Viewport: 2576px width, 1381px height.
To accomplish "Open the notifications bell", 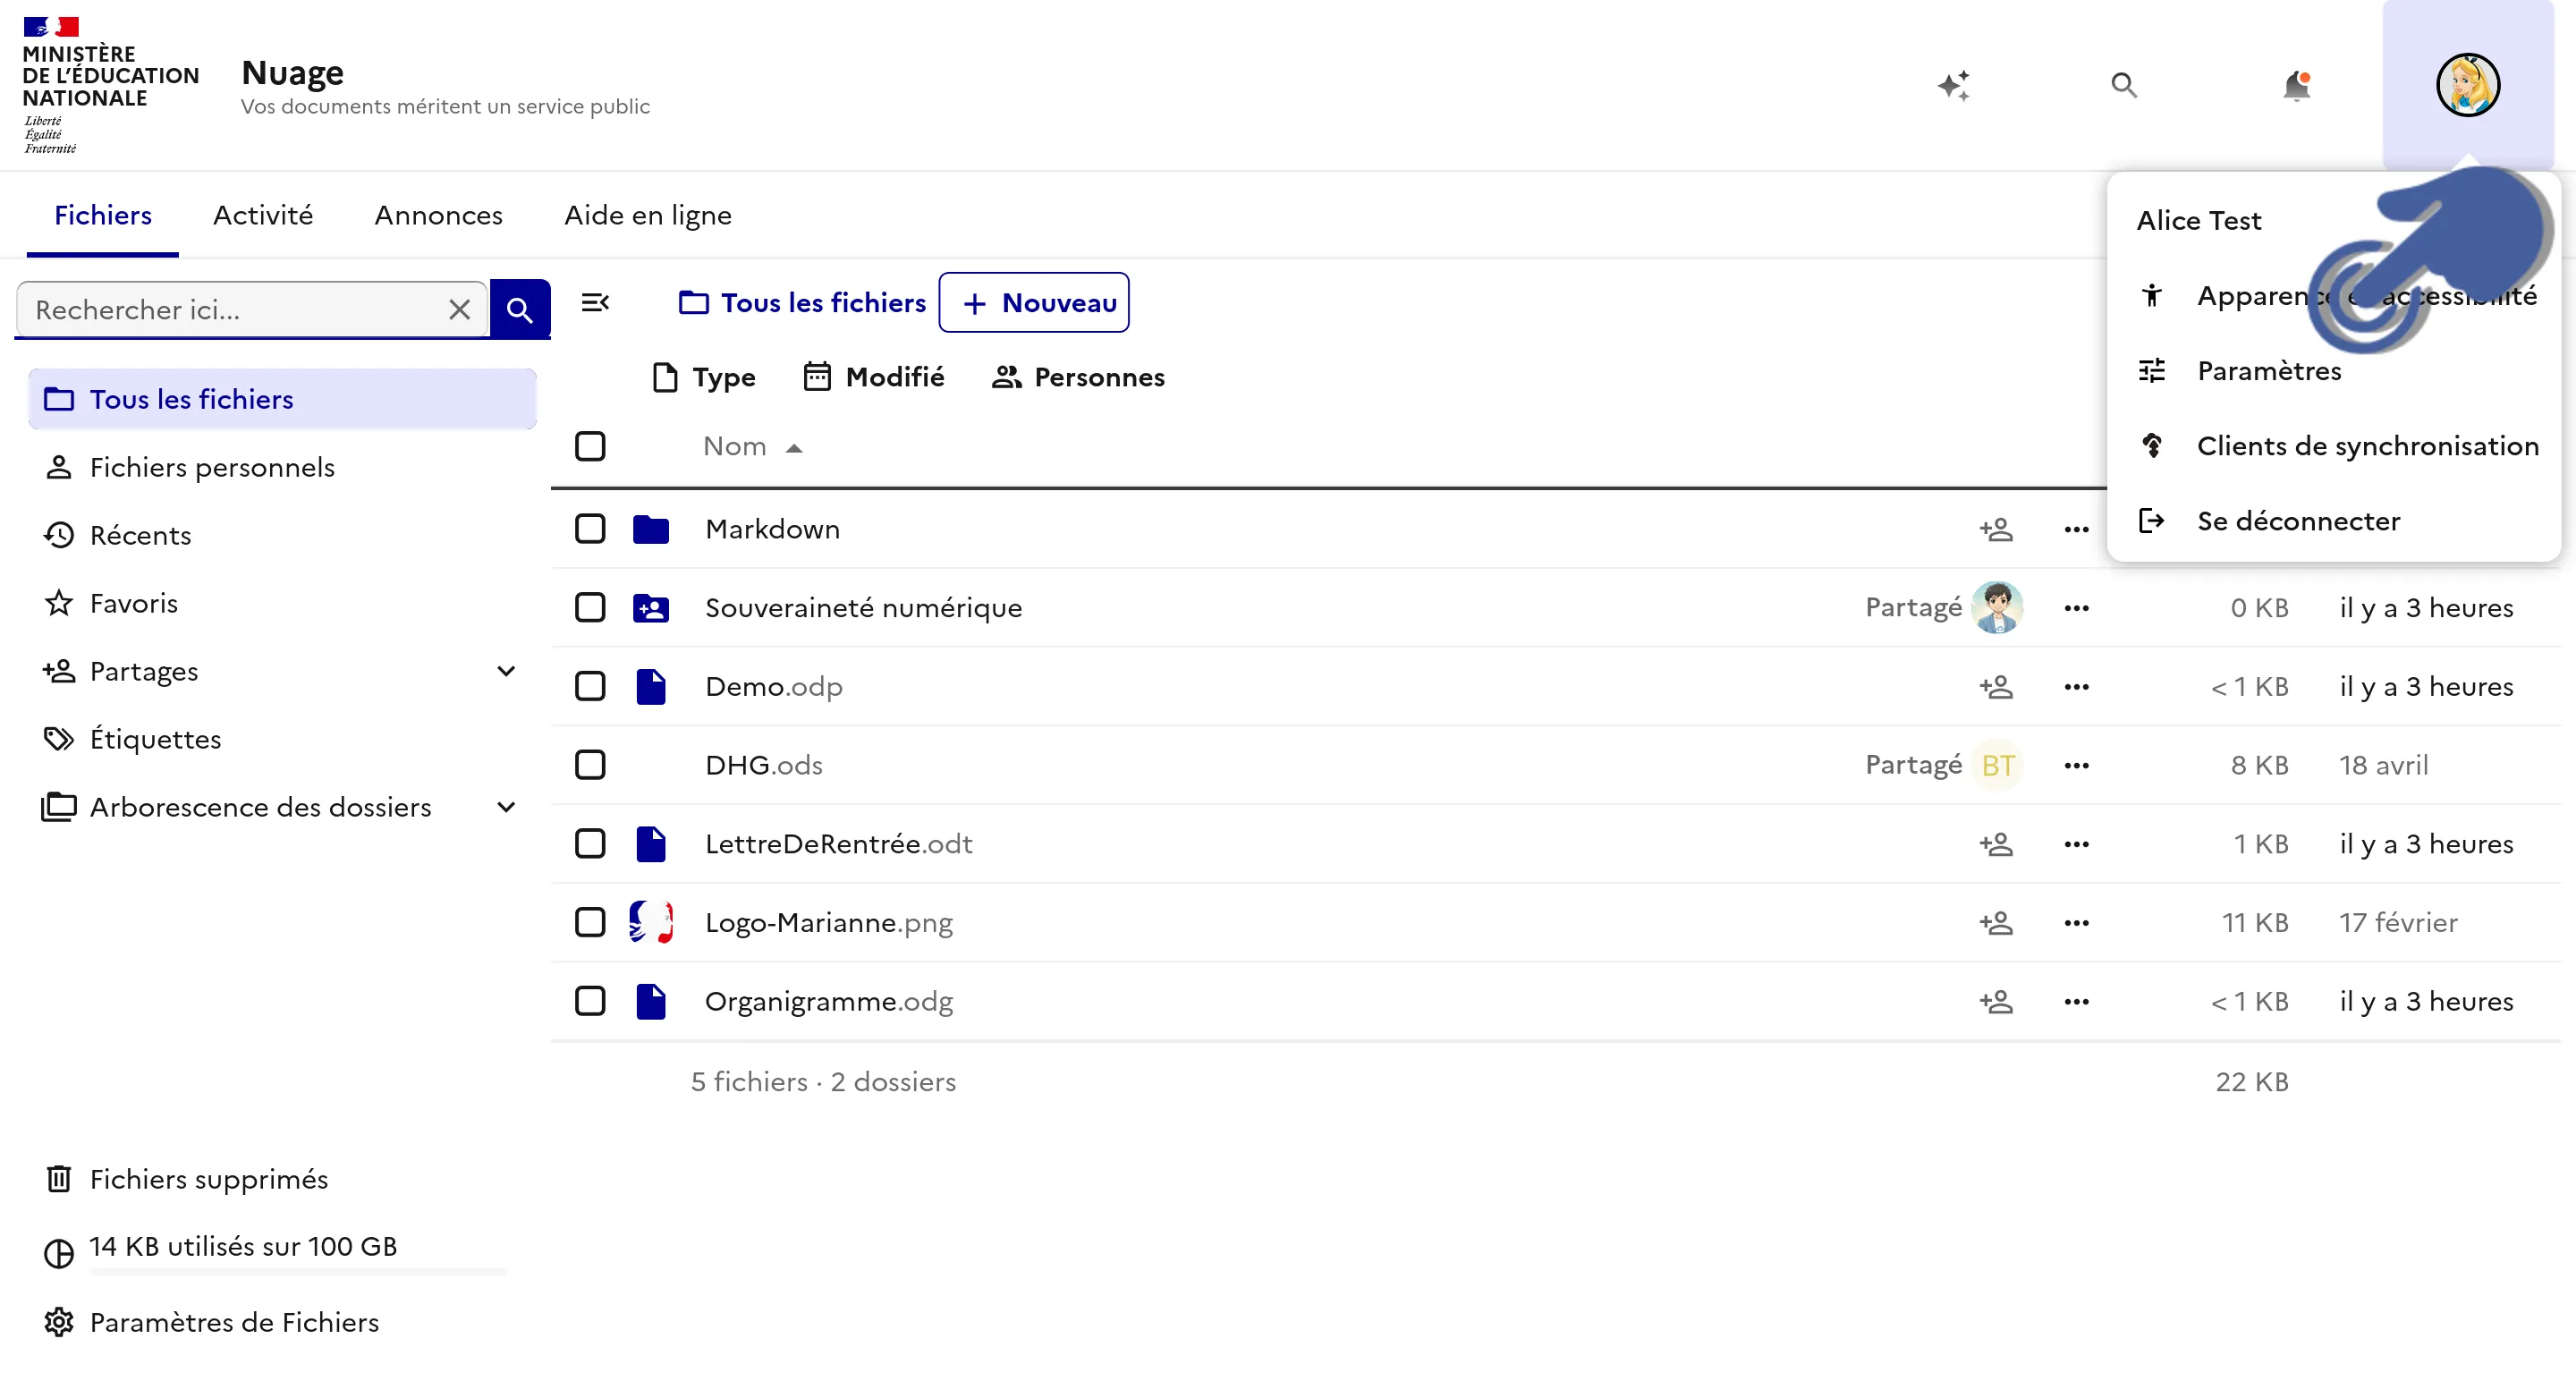I will point(2296,85).
